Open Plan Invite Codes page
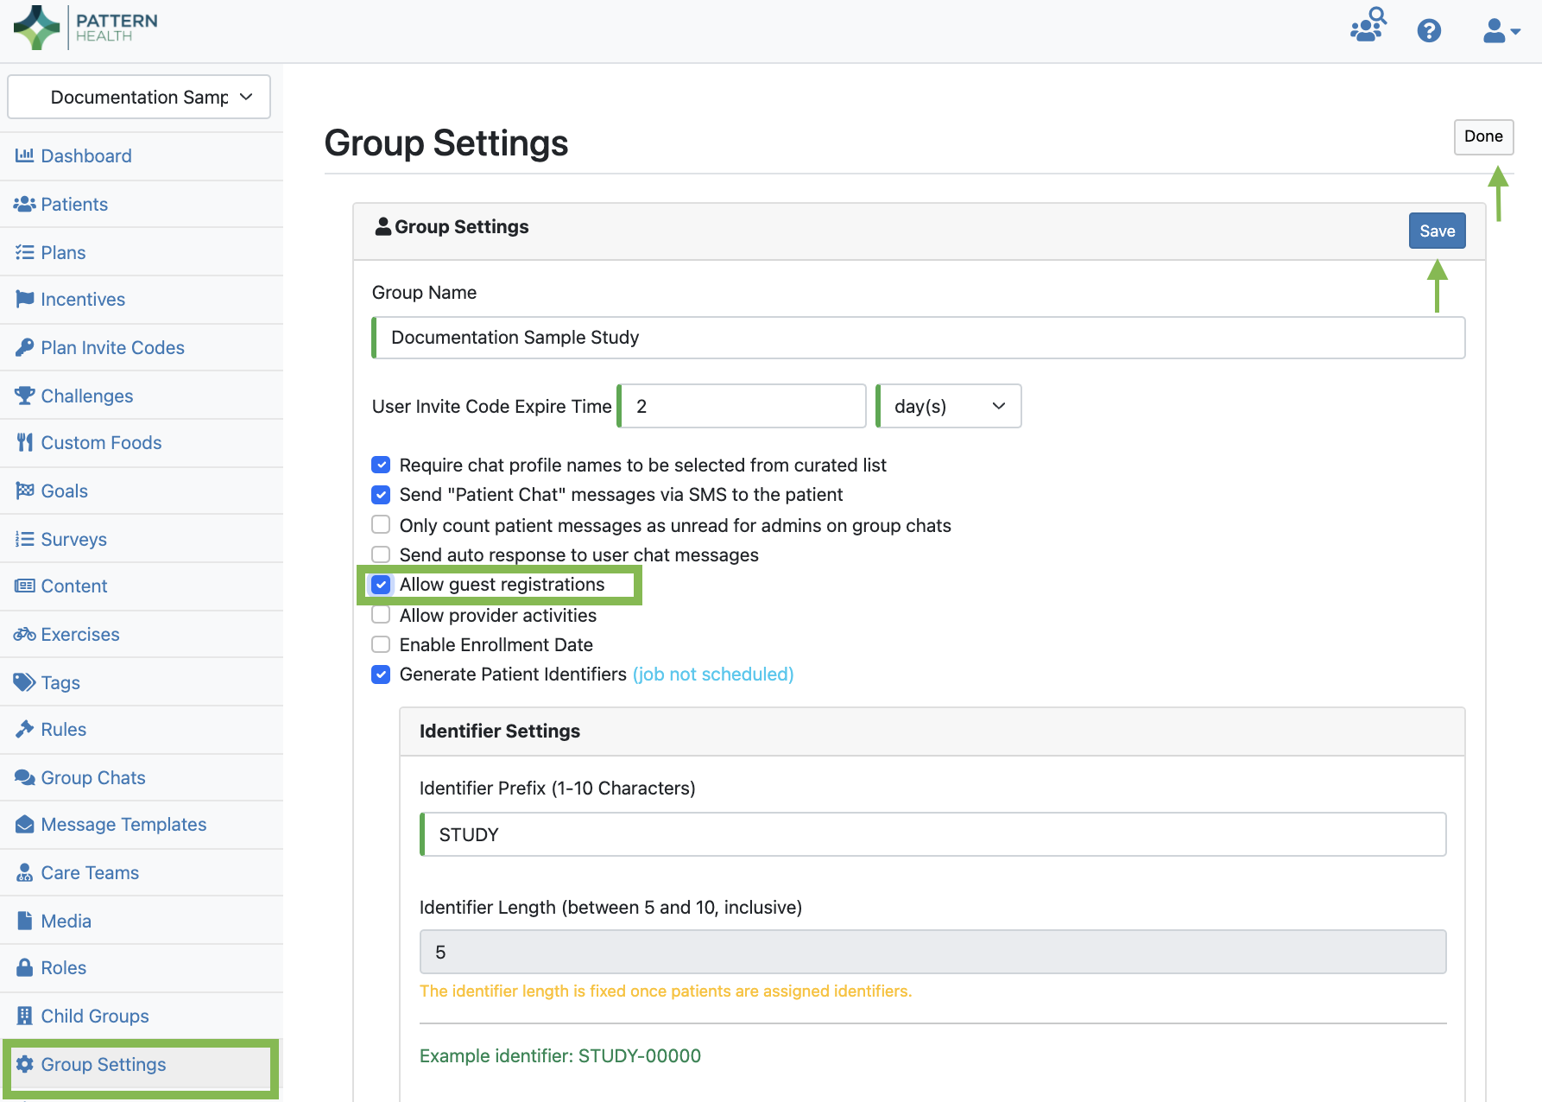1542x1102 pixels. point(112,348)
